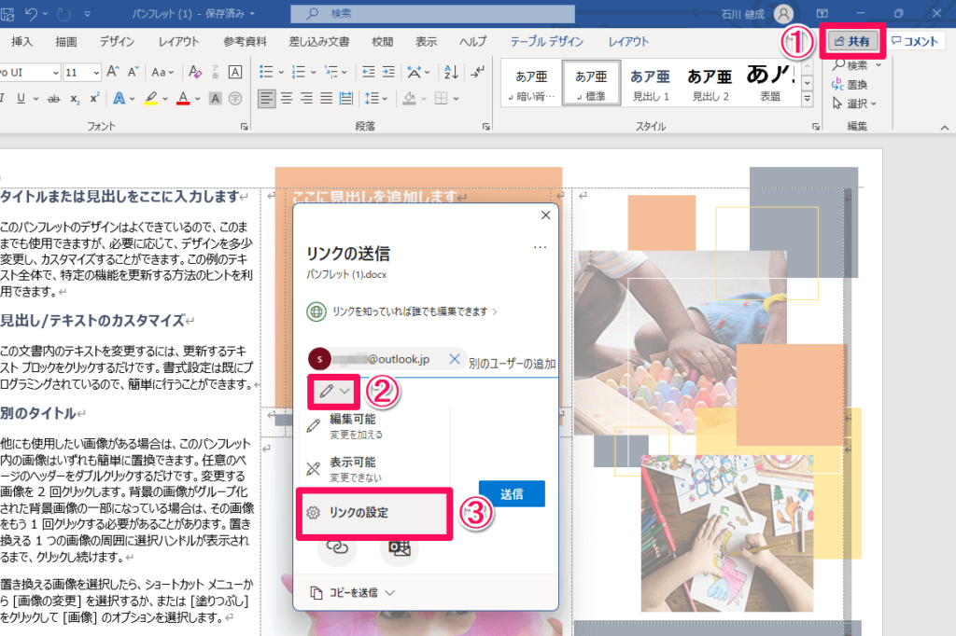Toggle show paragraph marks icon

tap(477, 72)
